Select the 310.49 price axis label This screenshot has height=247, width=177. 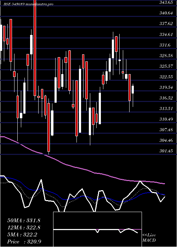coord(166,119)
